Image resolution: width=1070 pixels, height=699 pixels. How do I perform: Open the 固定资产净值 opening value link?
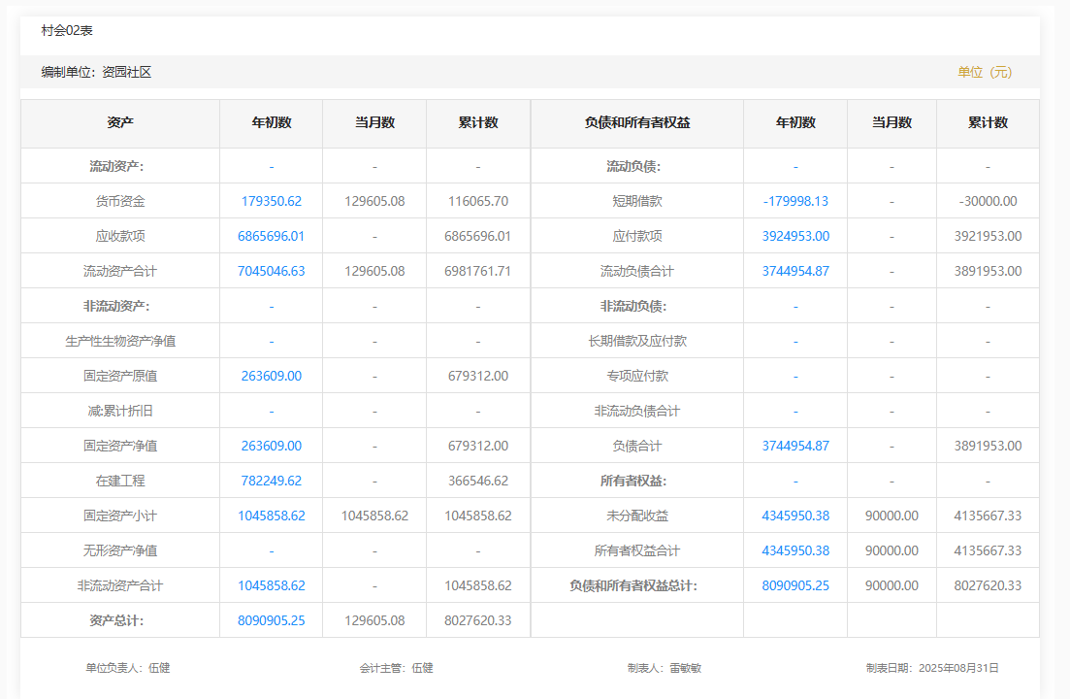pyautogui.click(x=271, y=446)
